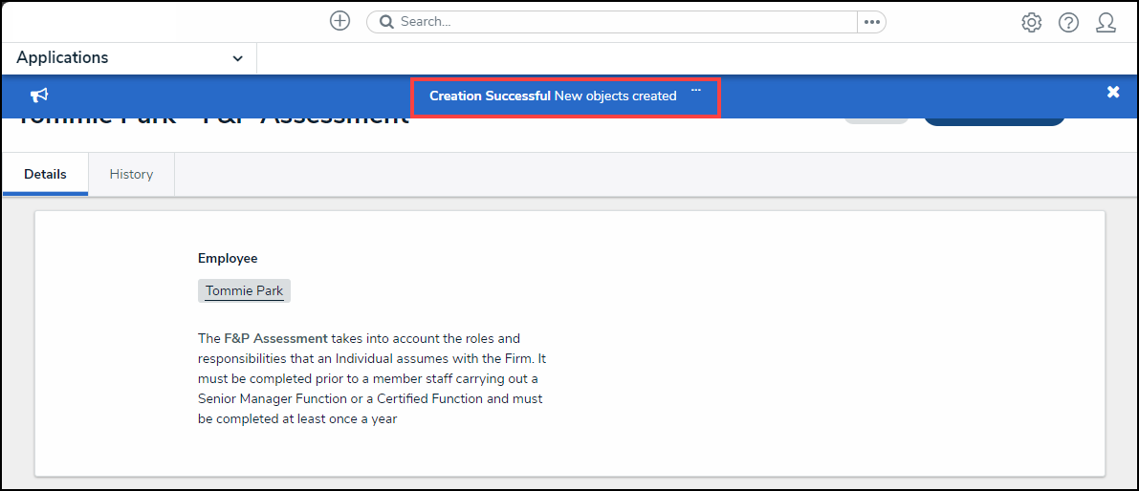Open the Tommie Park employee link
The image size is (1139, 491).
click(x=244, y=291)
